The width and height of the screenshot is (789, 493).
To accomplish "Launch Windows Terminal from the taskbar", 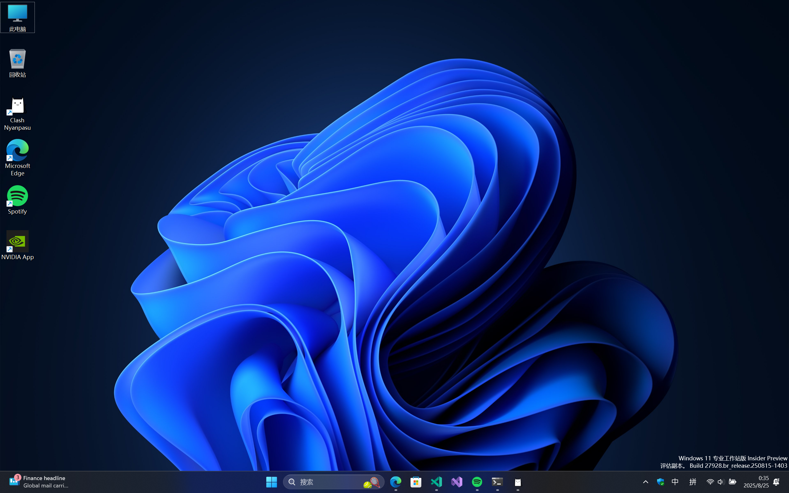I will click(x=497, y=482).
